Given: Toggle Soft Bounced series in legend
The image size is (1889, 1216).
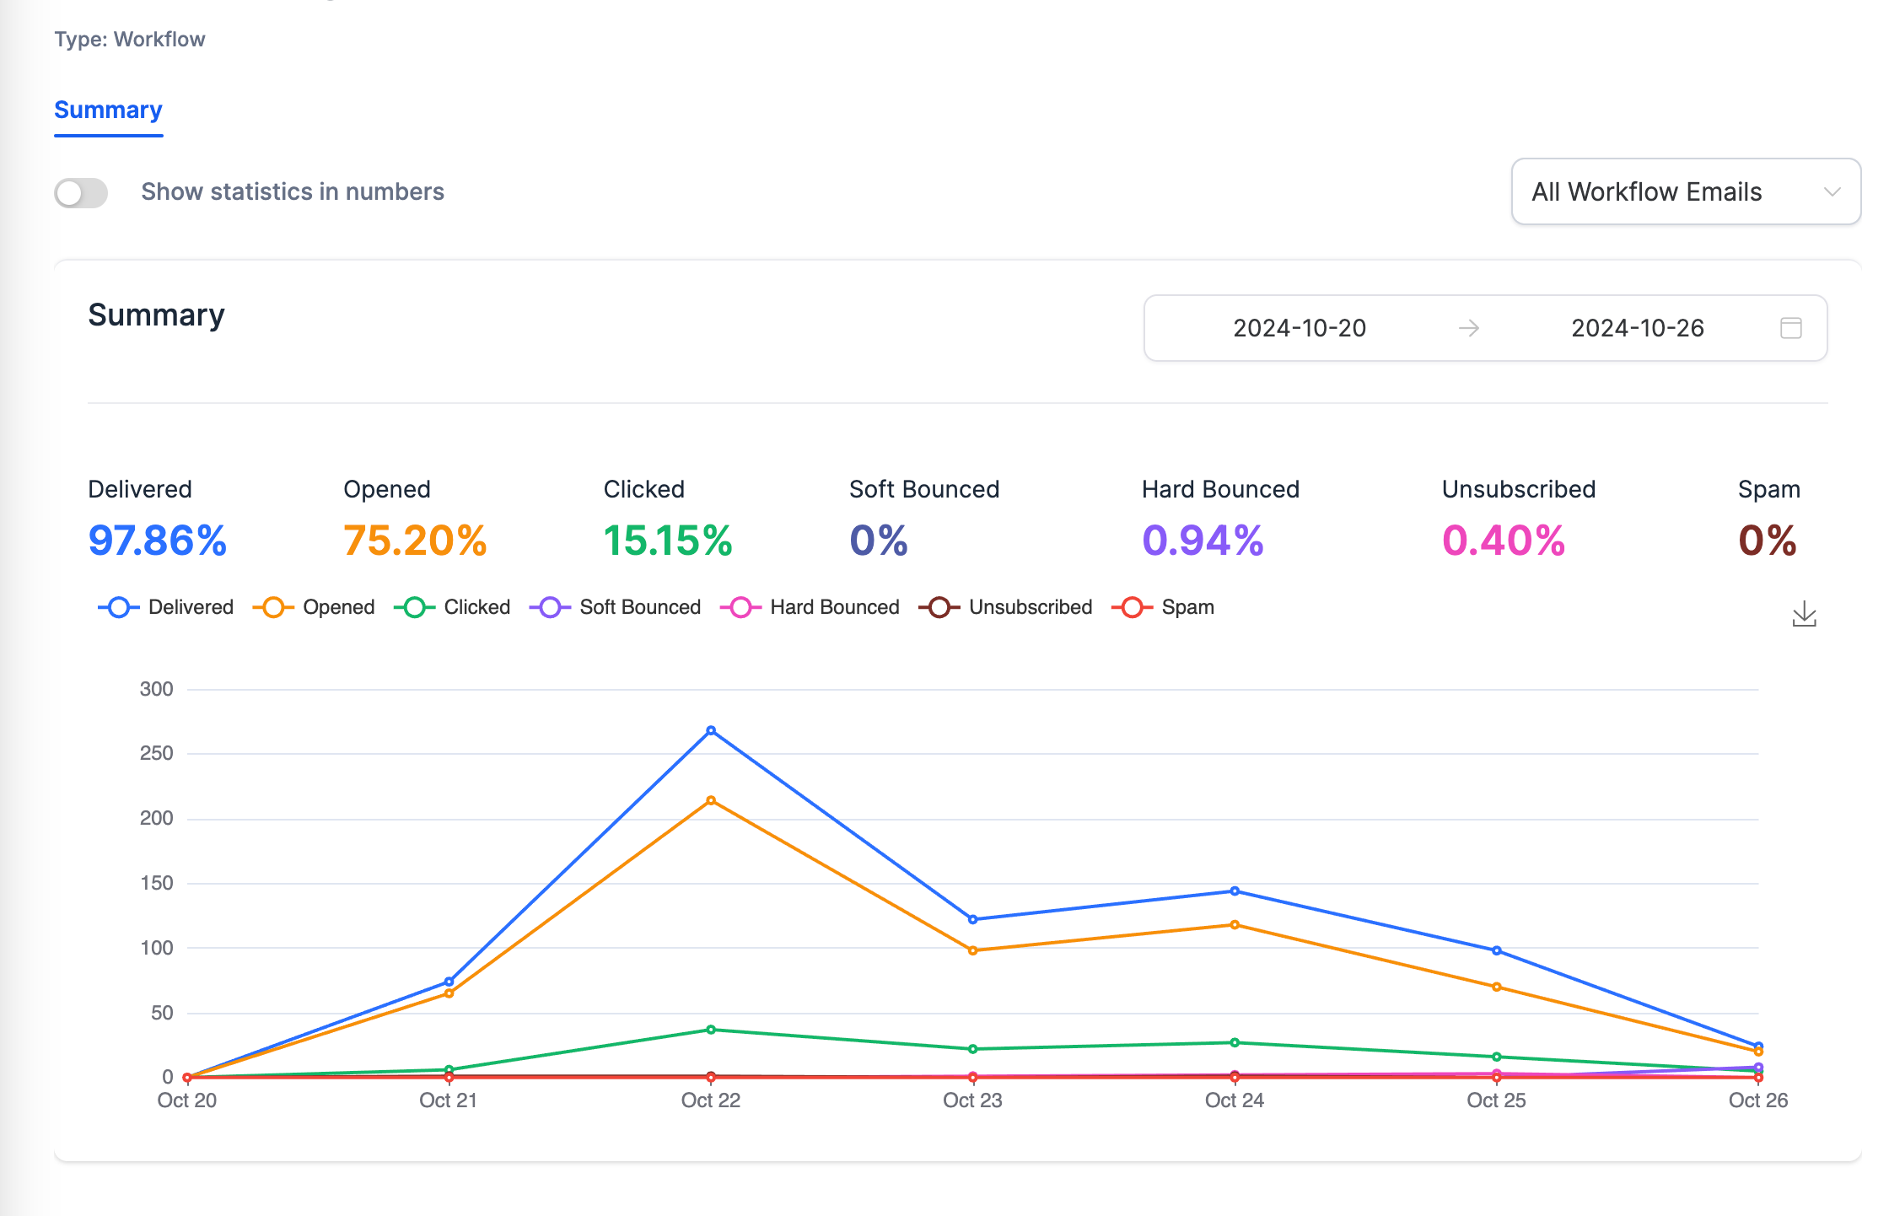Looking at the screenshot, I should click(x=615, y=607).
